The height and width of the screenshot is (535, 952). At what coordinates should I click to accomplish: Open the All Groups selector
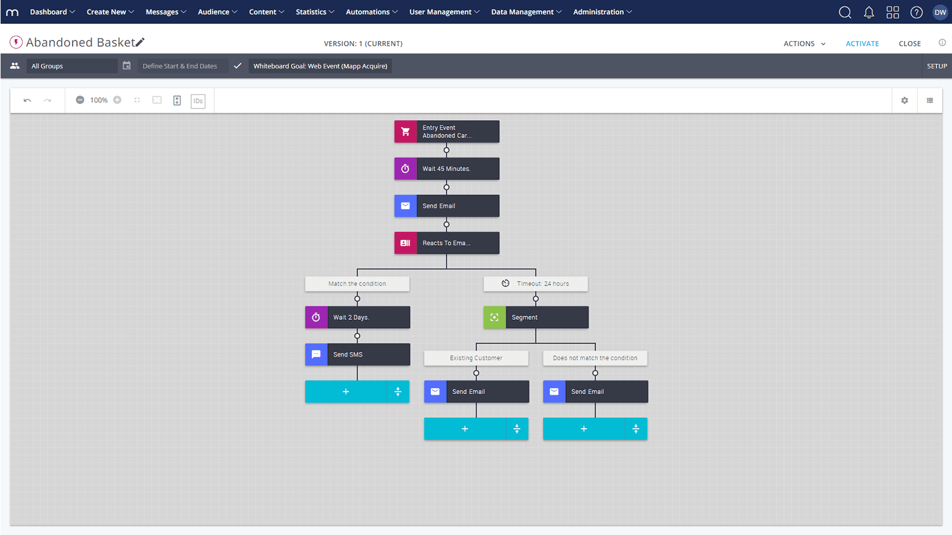(71, 65)
